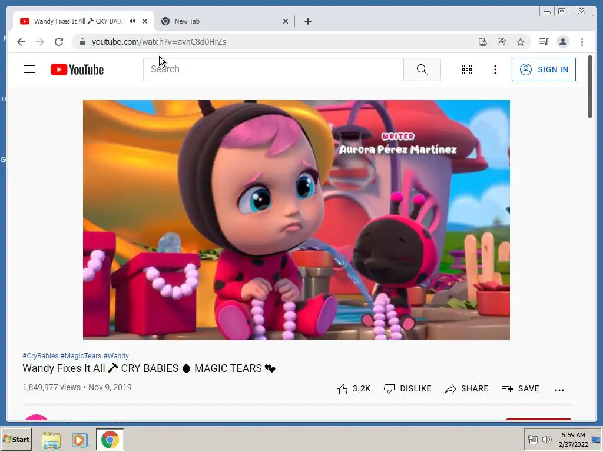Screen dimensions: 603x452
Task: Click the video title text
Action: tap(149, 368)
